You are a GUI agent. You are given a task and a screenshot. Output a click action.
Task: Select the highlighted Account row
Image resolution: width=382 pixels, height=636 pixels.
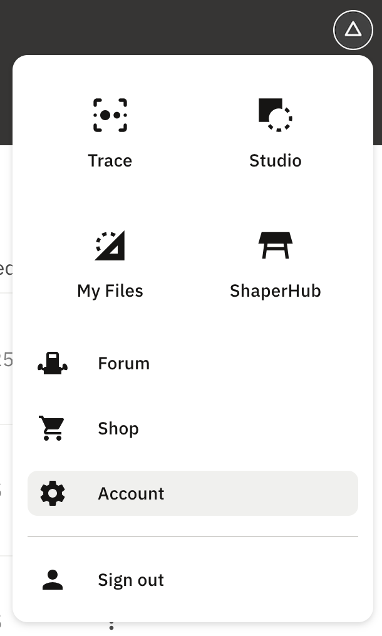click(x=193, y=493)
